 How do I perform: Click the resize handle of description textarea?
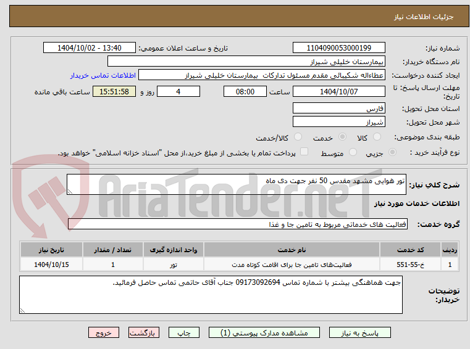pos(70,192)
